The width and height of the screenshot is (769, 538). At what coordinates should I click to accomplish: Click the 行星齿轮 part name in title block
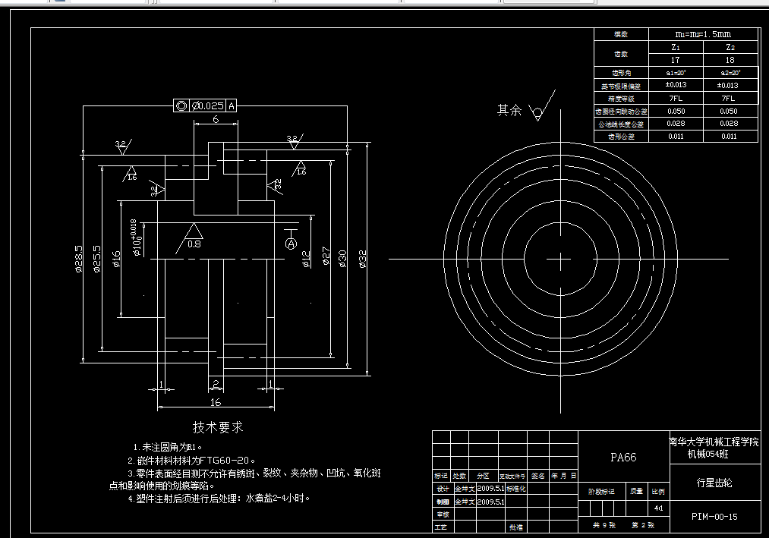click(x=716, y=481)
